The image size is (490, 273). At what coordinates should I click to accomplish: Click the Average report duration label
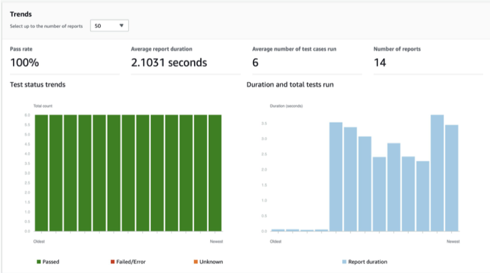161,49
